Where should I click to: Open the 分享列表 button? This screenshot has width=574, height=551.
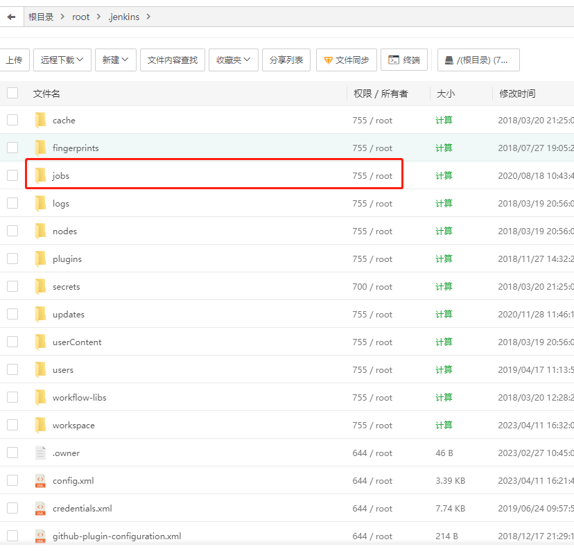tap(286, 60)
